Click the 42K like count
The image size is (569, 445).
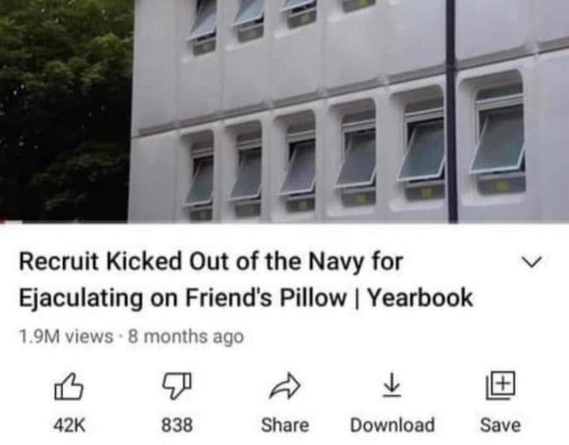pyautogui.click(x=70, y=425)
